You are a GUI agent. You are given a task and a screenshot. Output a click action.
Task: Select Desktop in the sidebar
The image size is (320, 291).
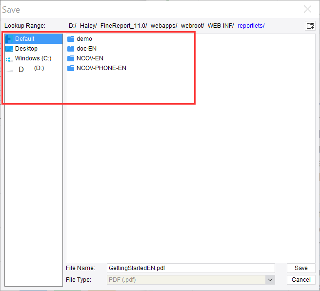34,49
